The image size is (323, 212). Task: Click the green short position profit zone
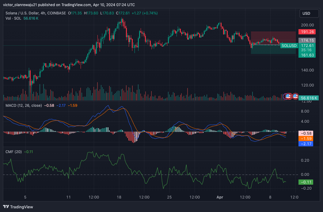click(x=273, y=49)
